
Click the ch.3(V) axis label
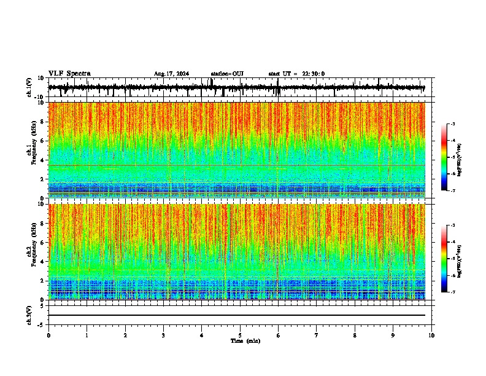tap(29, 316)
